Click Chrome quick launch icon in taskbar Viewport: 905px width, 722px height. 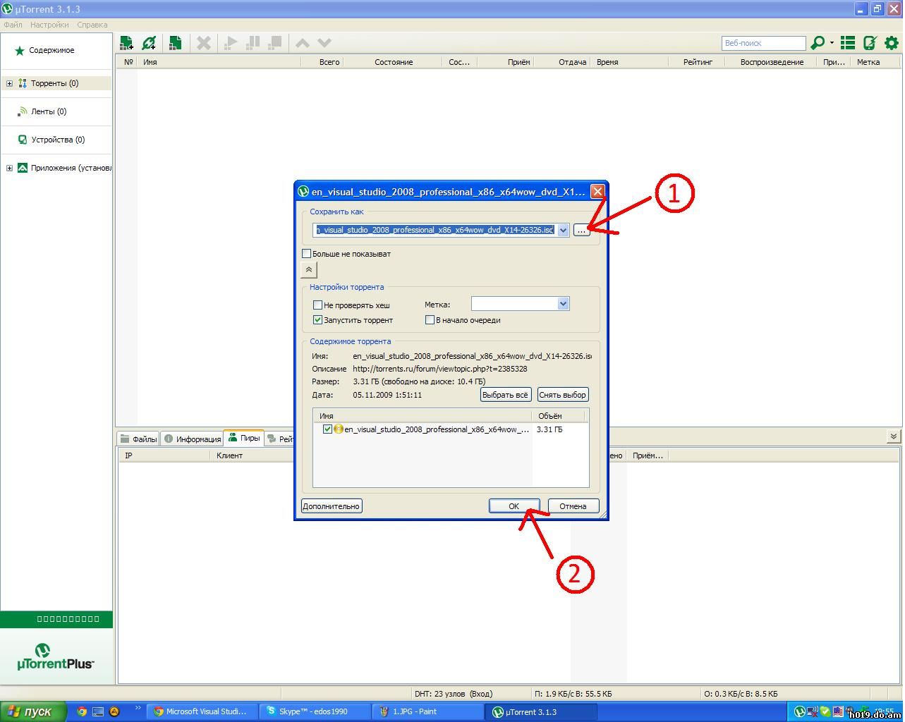(82, 711)
